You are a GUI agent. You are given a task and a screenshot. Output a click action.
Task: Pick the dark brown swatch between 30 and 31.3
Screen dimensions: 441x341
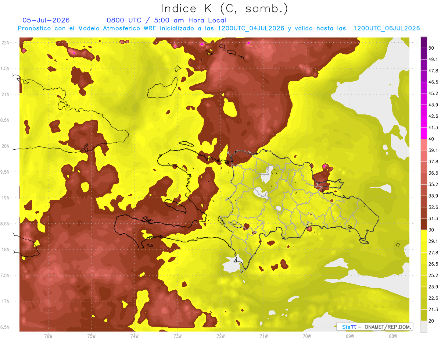click(x=424, y=224)
